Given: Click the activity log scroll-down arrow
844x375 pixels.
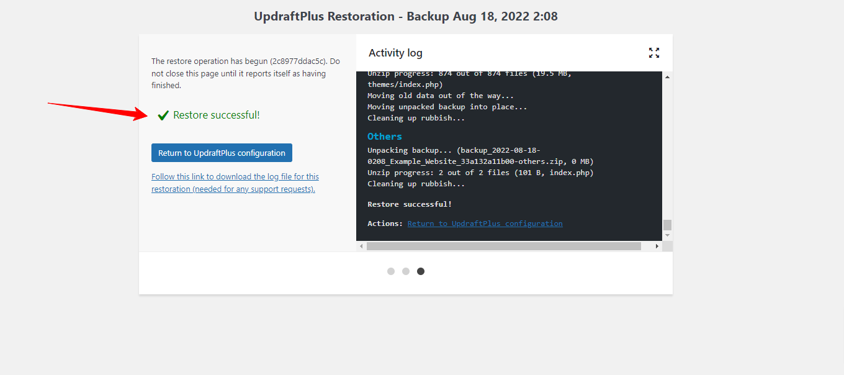Looking at the screenshot, I should coord(667,235).
